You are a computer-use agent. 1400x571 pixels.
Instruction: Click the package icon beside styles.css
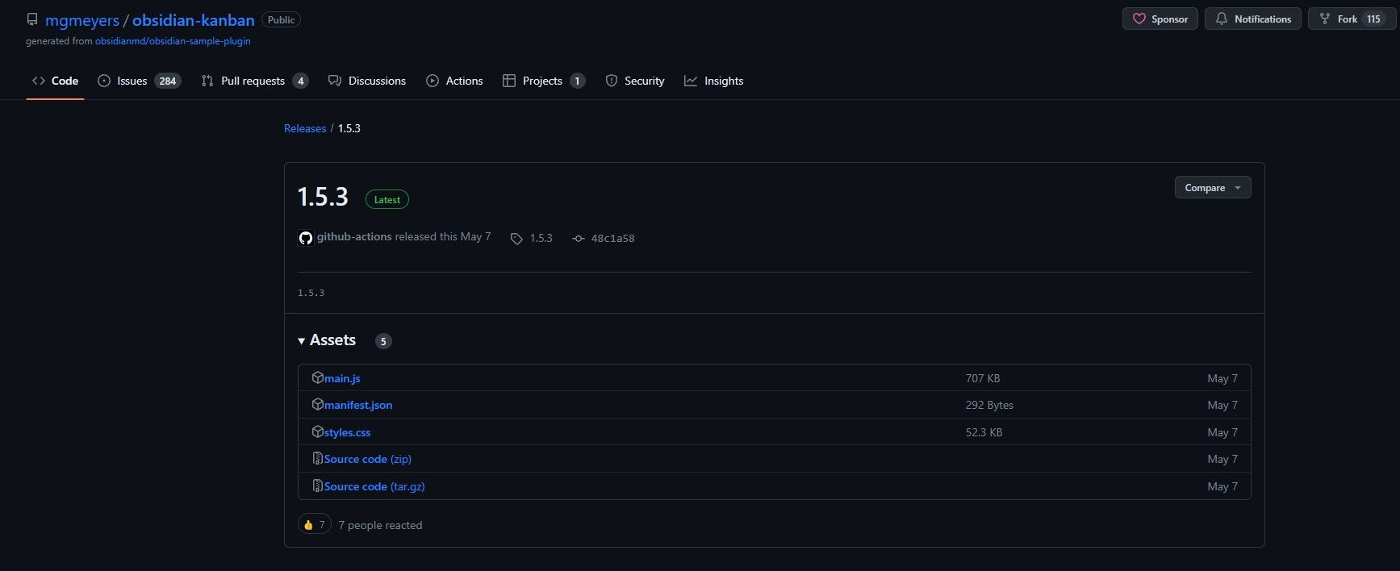(318, 431)
